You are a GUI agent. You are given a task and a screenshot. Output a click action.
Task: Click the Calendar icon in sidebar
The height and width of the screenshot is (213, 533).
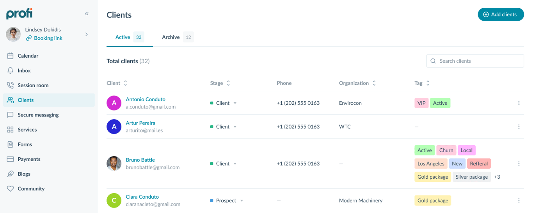pos(11,56)
